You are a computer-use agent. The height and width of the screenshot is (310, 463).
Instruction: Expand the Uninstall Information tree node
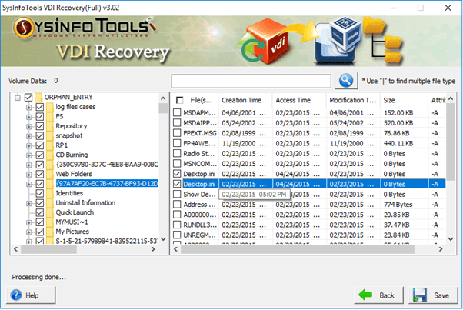pos(28,203)
